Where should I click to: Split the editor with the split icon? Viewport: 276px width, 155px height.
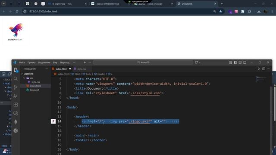(263, 69)
